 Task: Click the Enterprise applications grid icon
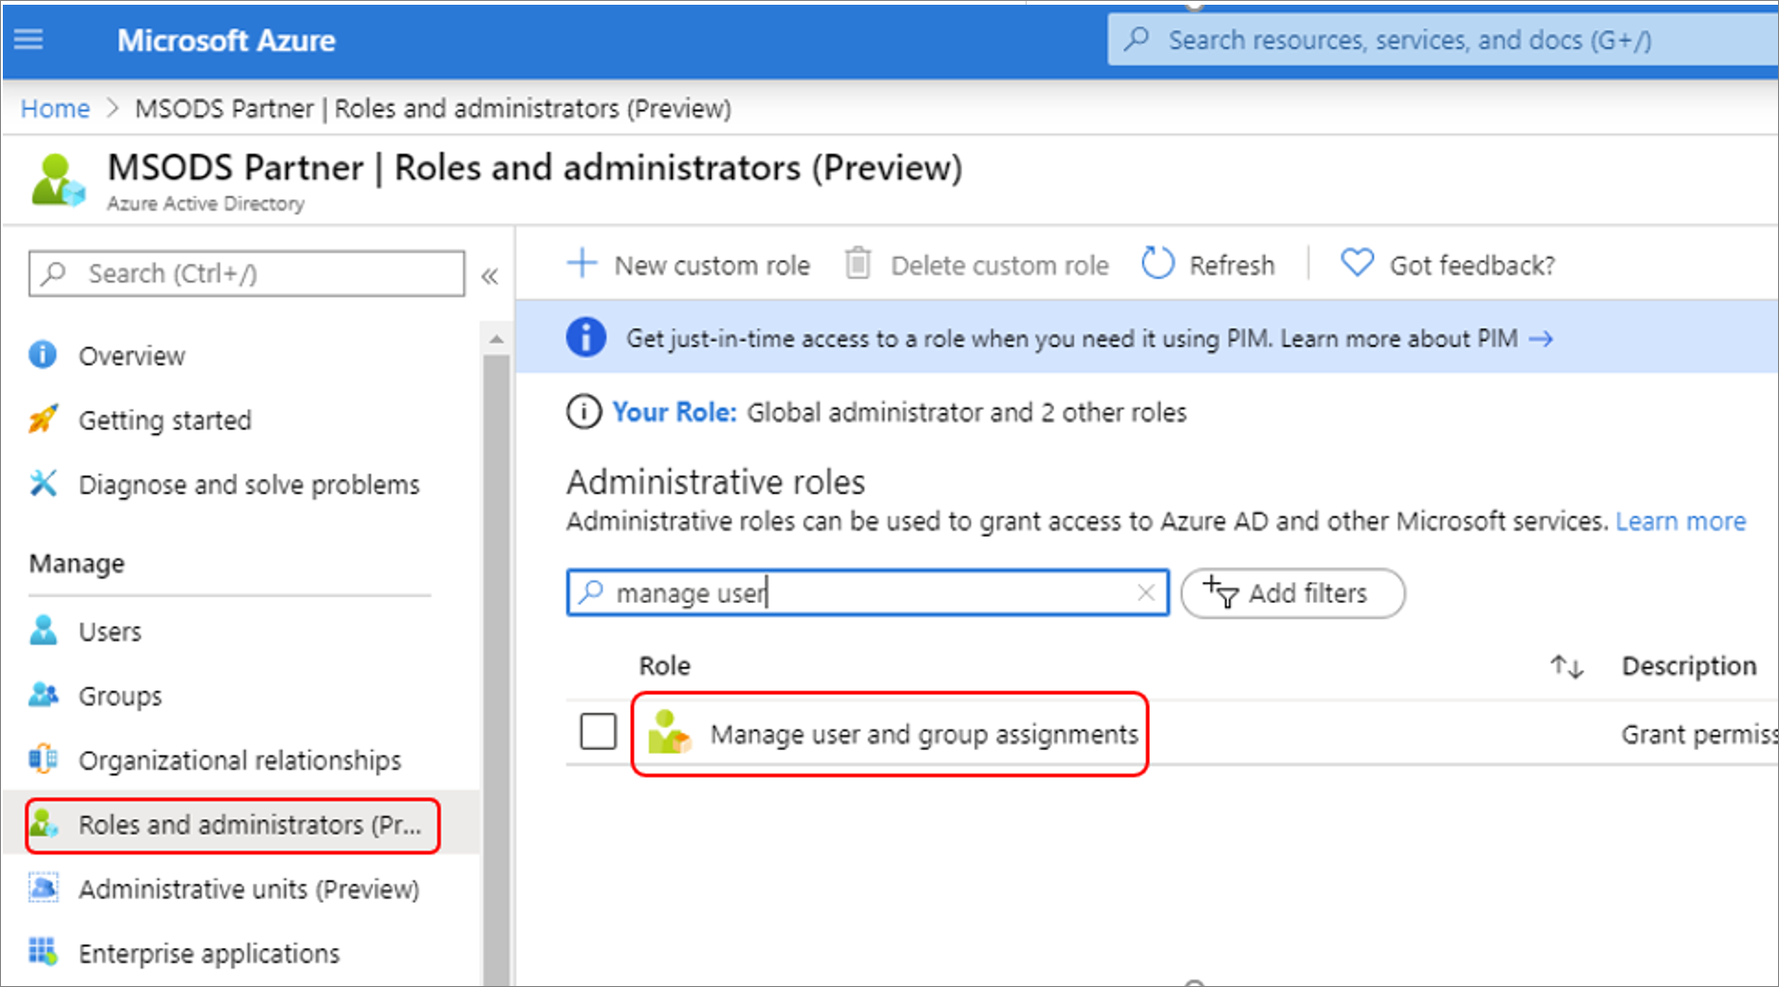(43, 951)
